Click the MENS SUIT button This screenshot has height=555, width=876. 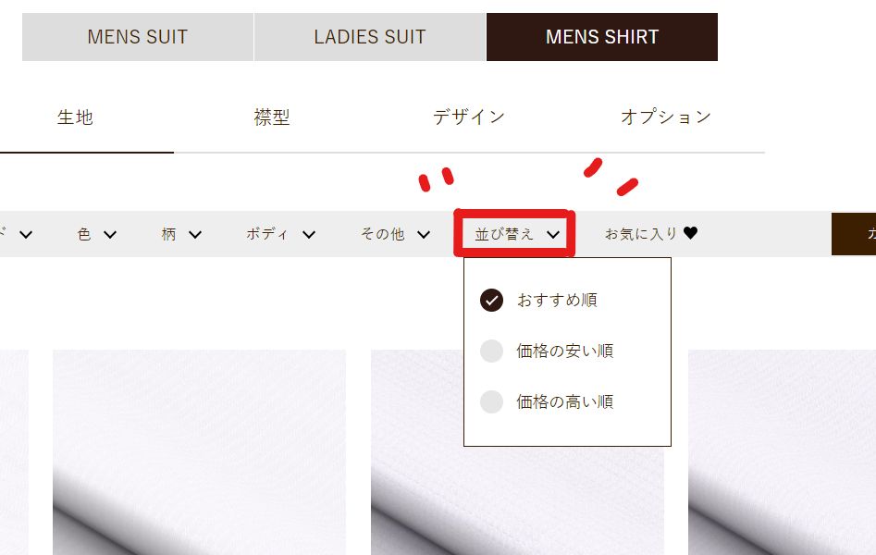(x=138, y=37)
